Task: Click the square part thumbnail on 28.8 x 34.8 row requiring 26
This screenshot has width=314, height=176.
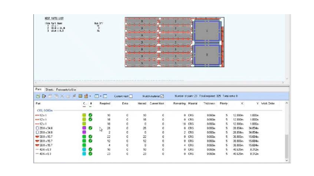Action: click(x=37, y=128)
